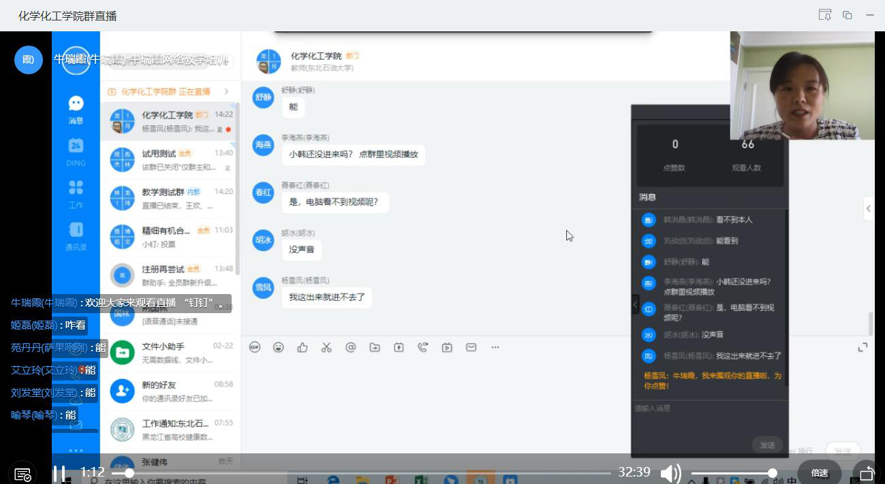Open the emoji picker

point(279,347)
